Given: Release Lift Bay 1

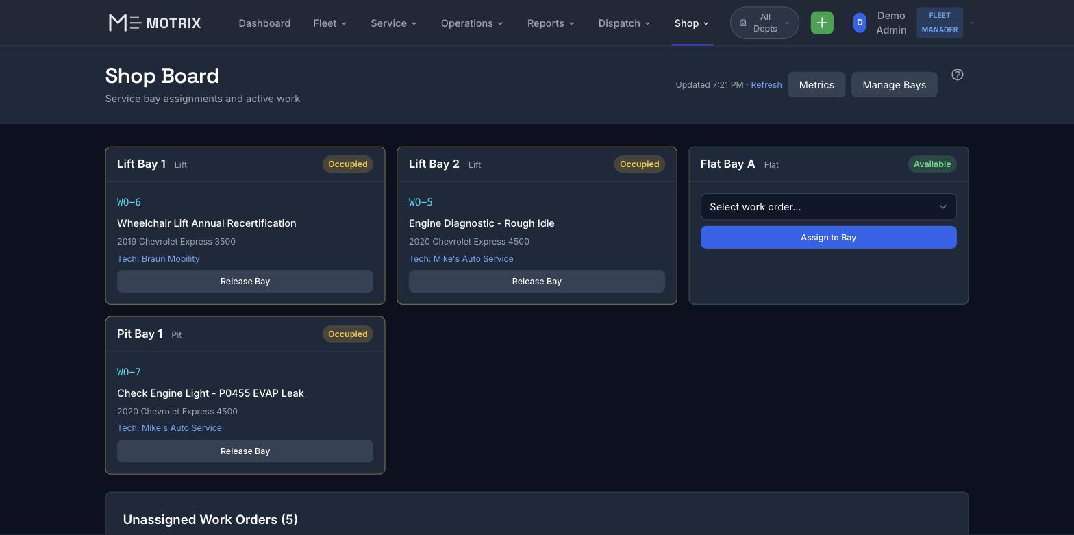Looking at the screenshot, I should click(245, 281).
